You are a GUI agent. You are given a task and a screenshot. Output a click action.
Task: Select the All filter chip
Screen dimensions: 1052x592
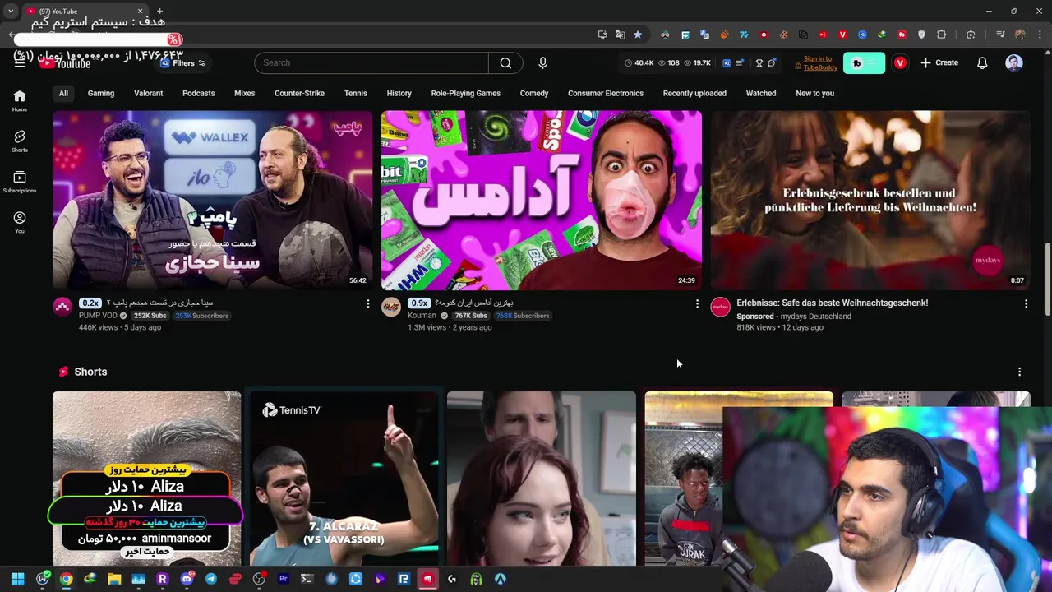coord(63,93)
